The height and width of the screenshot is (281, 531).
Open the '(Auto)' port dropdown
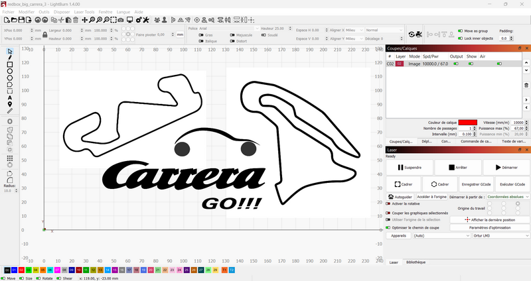click(x=441, y=235)
